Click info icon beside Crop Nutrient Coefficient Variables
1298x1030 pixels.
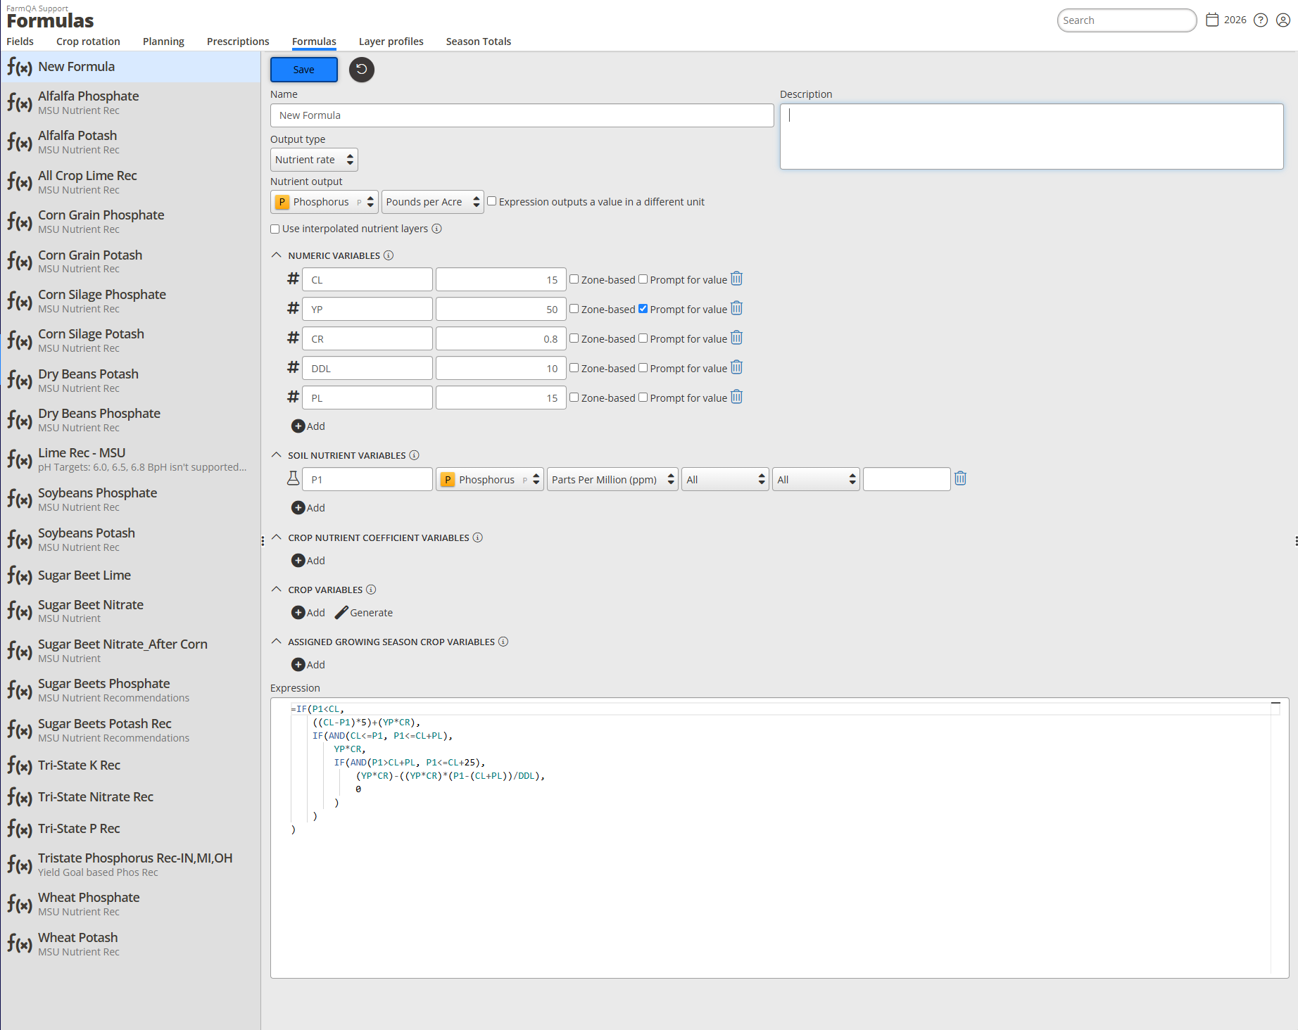coord(477,538)
